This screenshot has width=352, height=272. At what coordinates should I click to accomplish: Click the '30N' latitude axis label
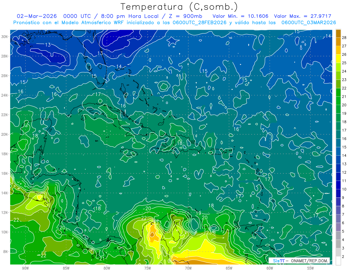(5, 36)
